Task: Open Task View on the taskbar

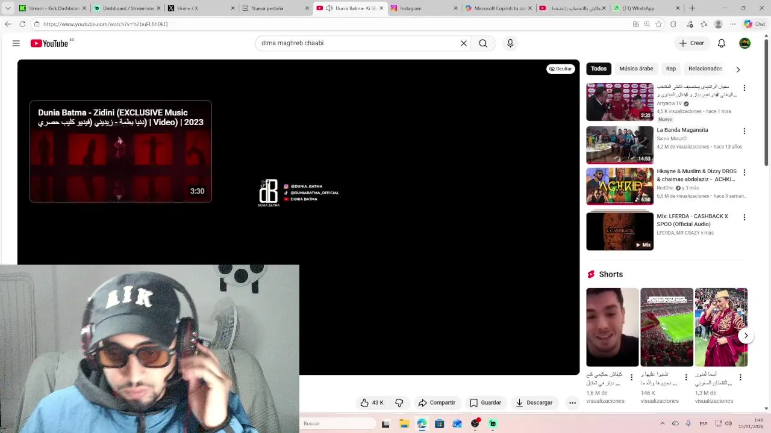Action: [385, 424]
